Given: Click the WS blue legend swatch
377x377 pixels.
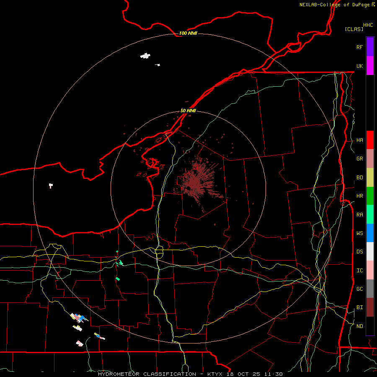Looking at the screenshot, I should 370,233.
